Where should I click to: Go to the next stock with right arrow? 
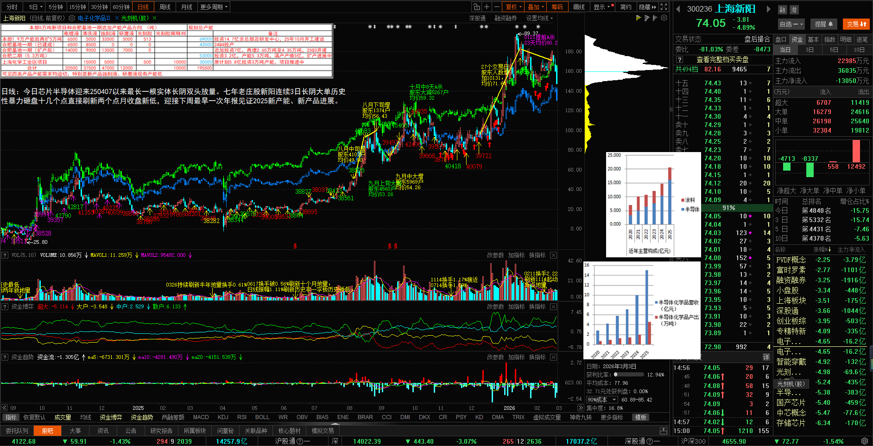tap(768, 9)
